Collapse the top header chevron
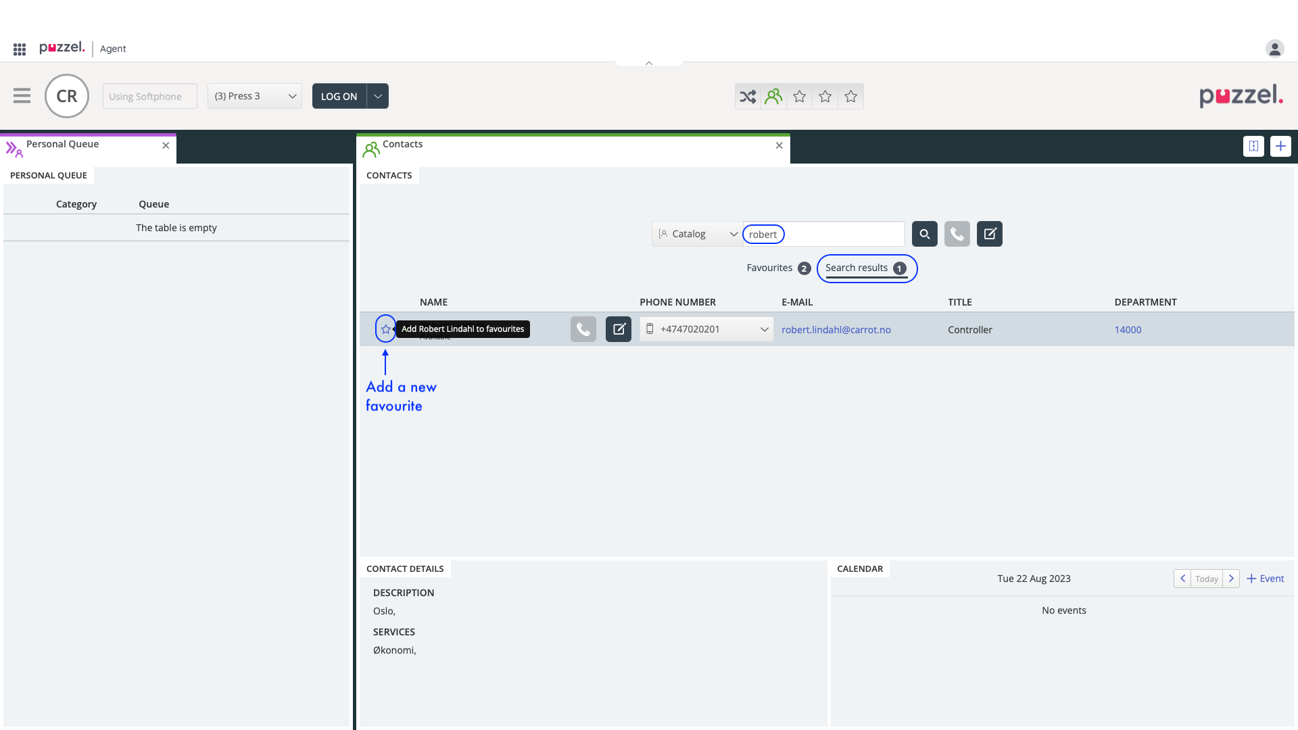 click(648, 63)
